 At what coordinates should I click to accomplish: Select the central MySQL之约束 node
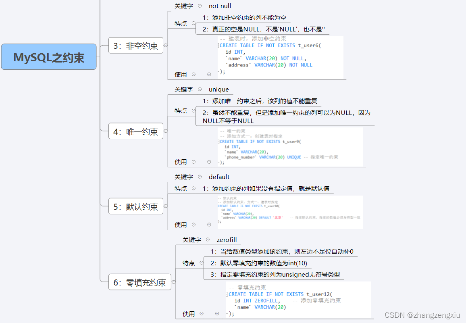(x=49, y=57)
